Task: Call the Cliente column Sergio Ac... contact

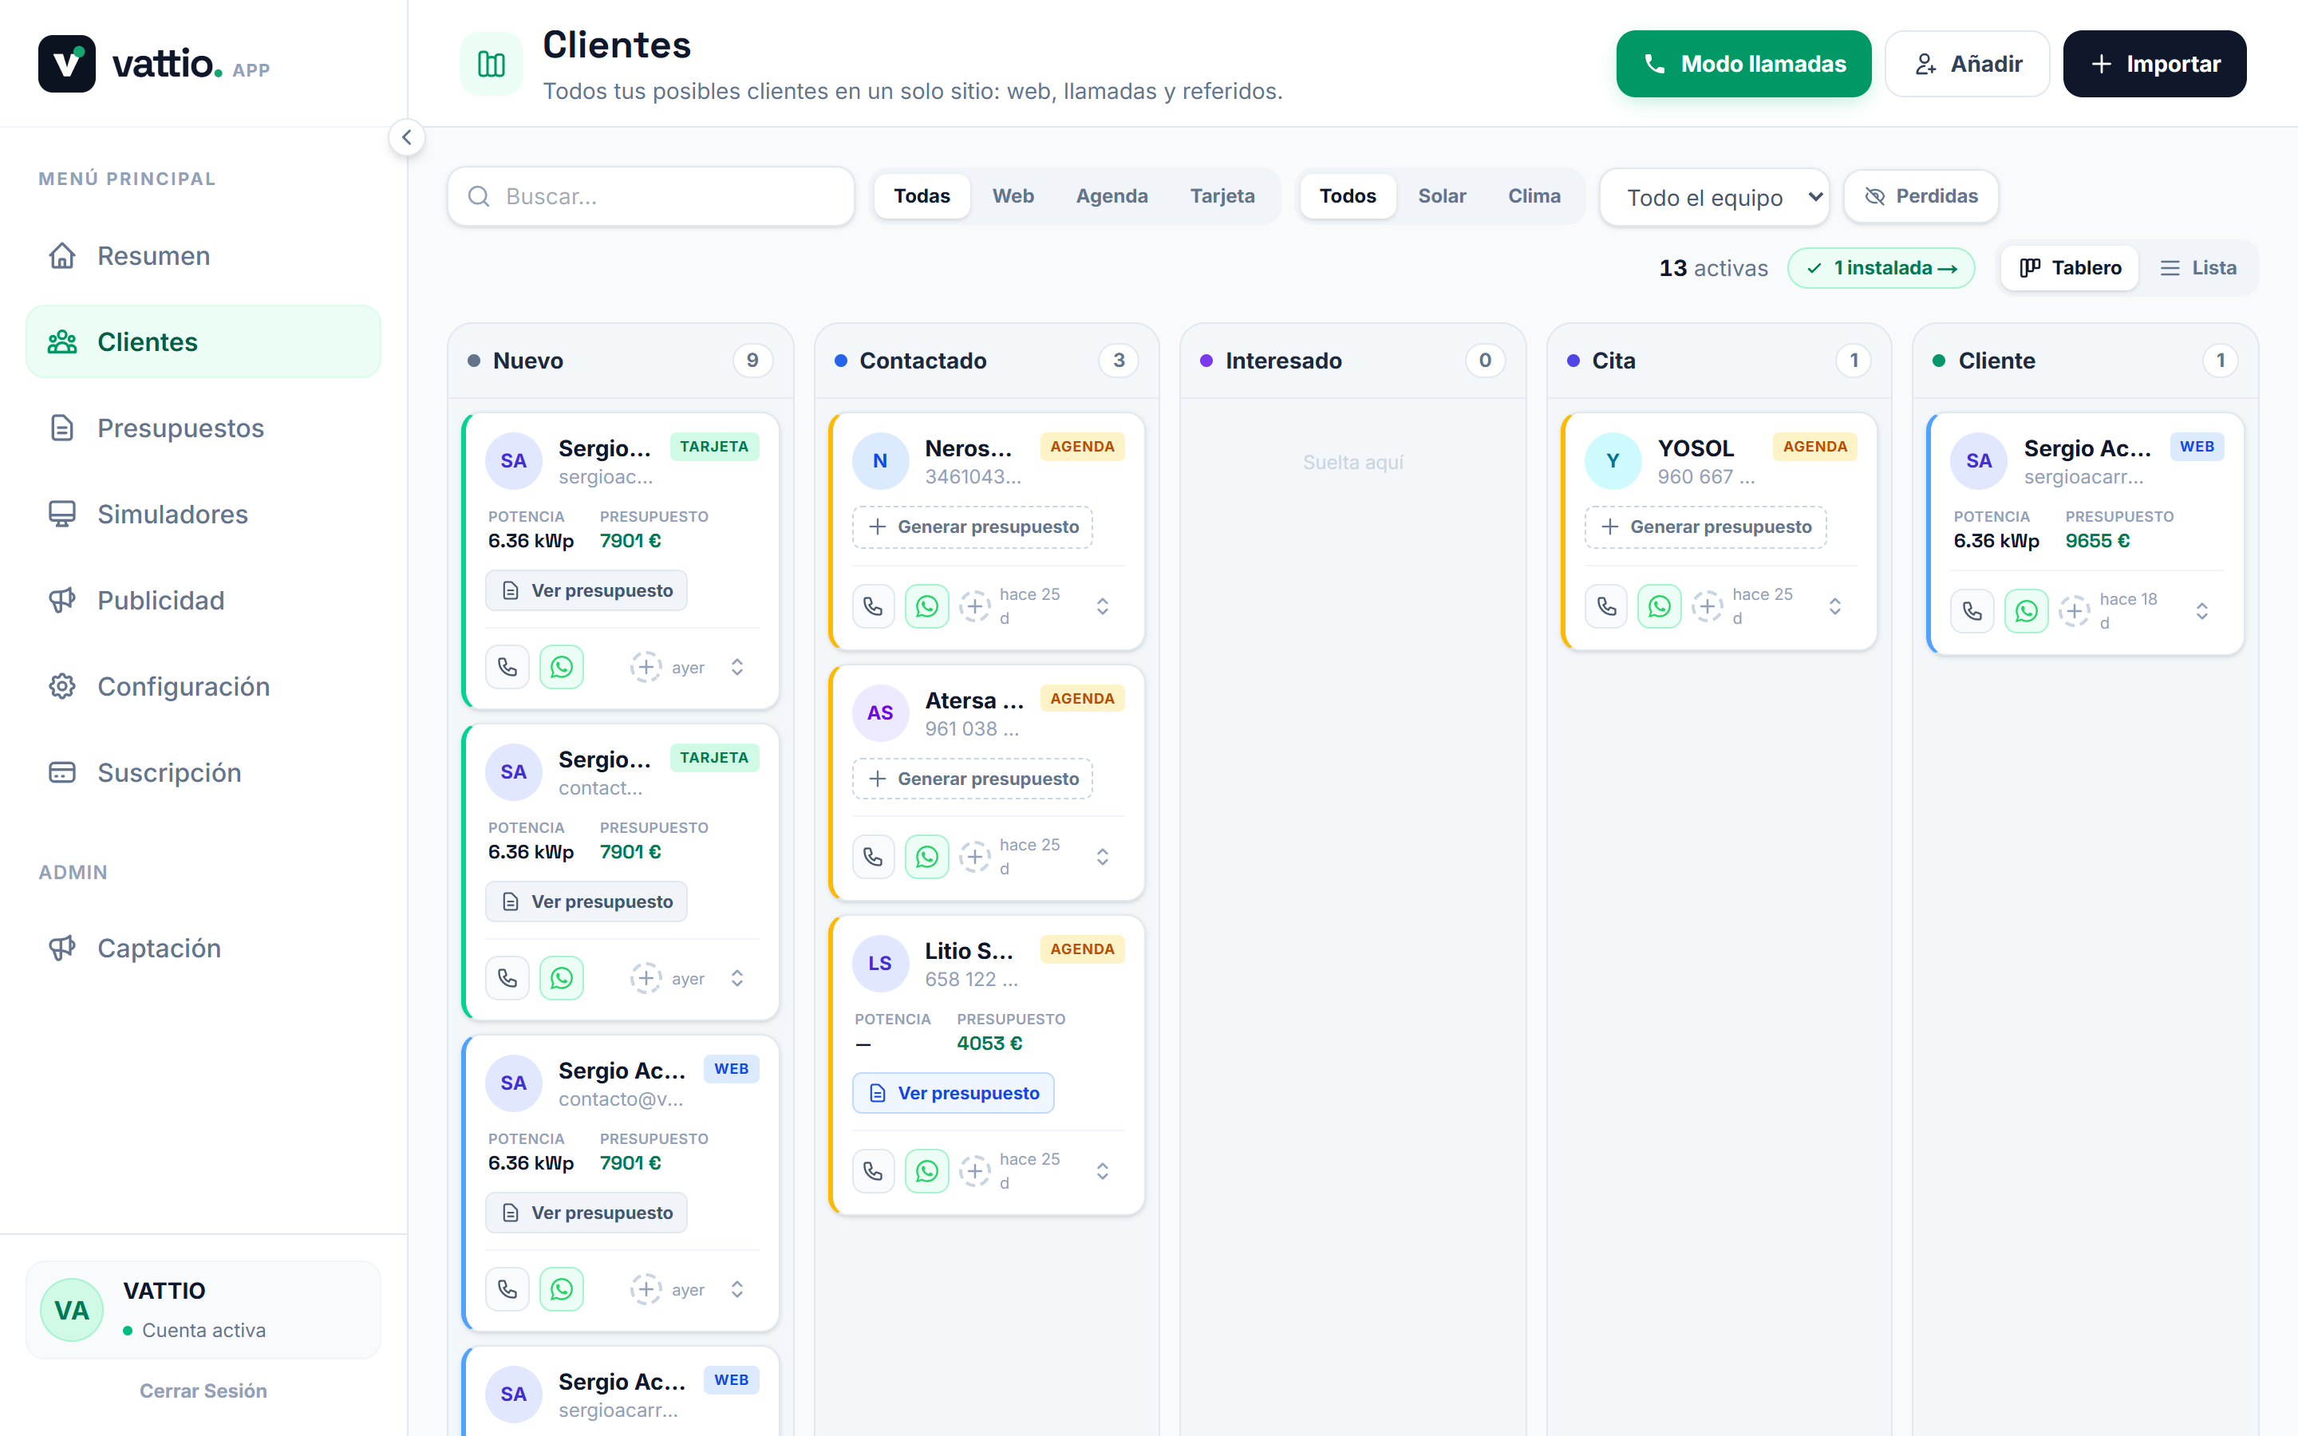Action: tap(1972, 610)
